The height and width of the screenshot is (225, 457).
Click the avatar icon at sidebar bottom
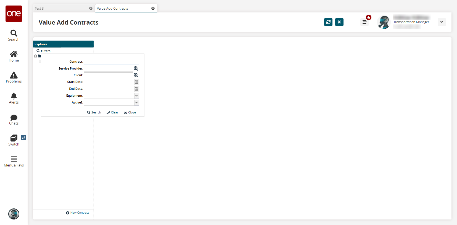coord(14,214)
